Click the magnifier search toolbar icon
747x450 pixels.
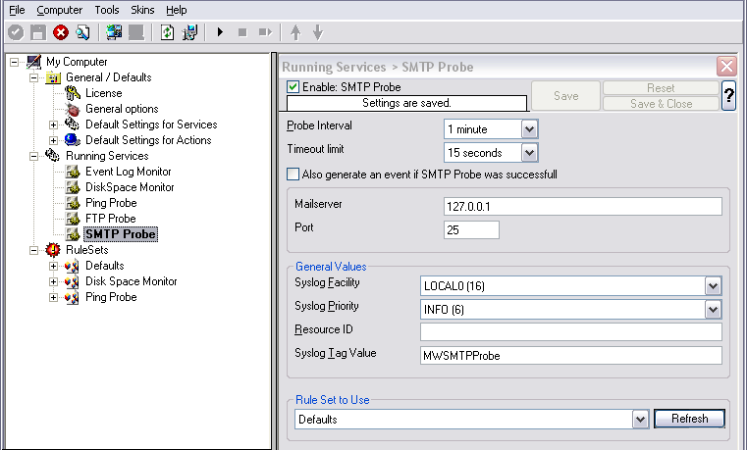click(82, 32)
